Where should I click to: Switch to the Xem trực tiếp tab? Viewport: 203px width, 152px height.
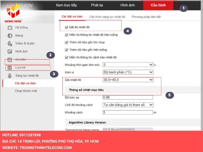[x=66, y=5]
